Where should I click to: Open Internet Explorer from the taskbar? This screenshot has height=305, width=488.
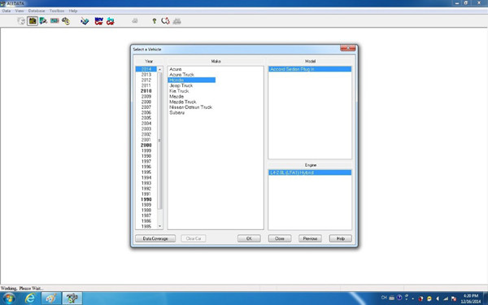(x=30, y=298)
